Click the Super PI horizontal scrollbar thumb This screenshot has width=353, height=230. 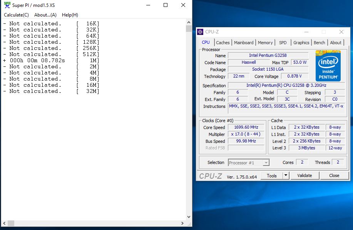[11, 223]
